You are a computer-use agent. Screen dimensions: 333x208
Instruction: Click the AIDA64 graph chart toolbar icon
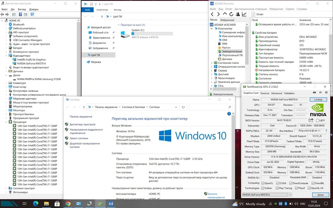tap(244, 14)
